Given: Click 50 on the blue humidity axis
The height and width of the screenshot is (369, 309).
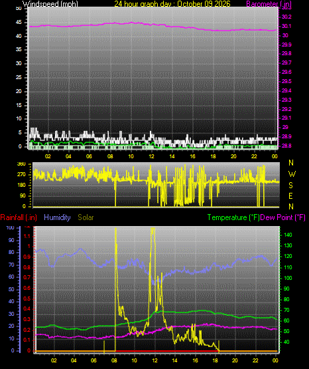Looking at the screenshot, I should (11, 289).
